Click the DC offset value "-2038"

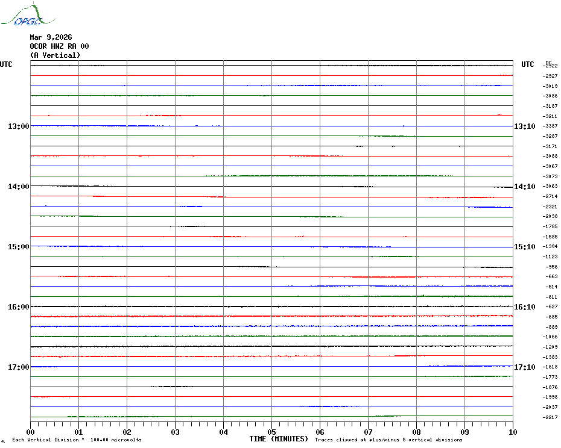(550, 217)
